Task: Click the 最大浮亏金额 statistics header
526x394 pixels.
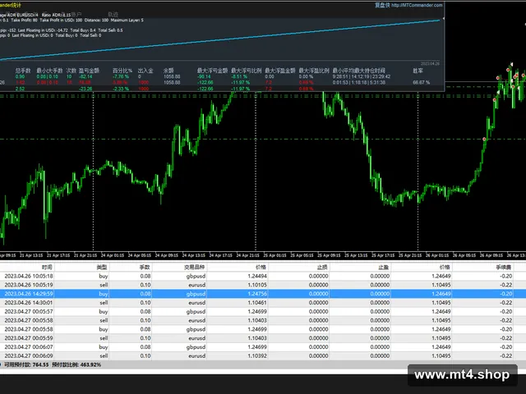Action: click(212, 71)
